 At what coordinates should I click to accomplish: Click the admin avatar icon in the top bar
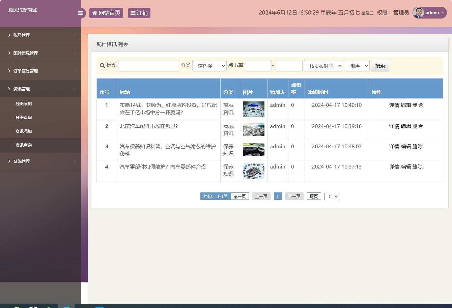coord(418,13)
